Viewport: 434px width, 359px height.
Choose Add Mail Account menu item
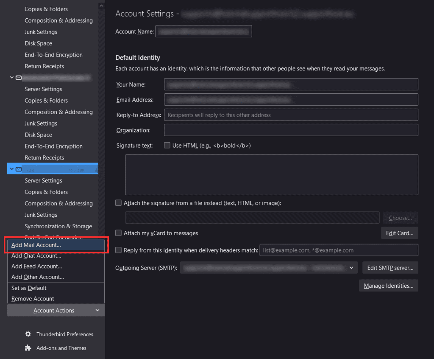click(x=56, y=245)
